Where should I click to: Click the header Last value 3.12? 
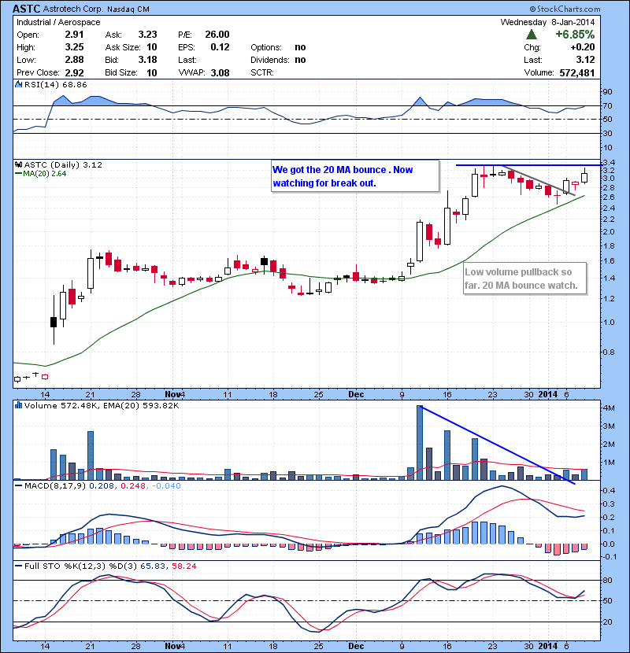[x=585, y=60]
